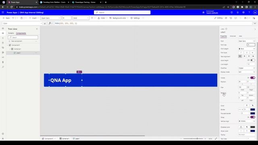This screenshot has width=258, height=145.
Task: Toggle the Wrap switch
Action: (253, 117)
